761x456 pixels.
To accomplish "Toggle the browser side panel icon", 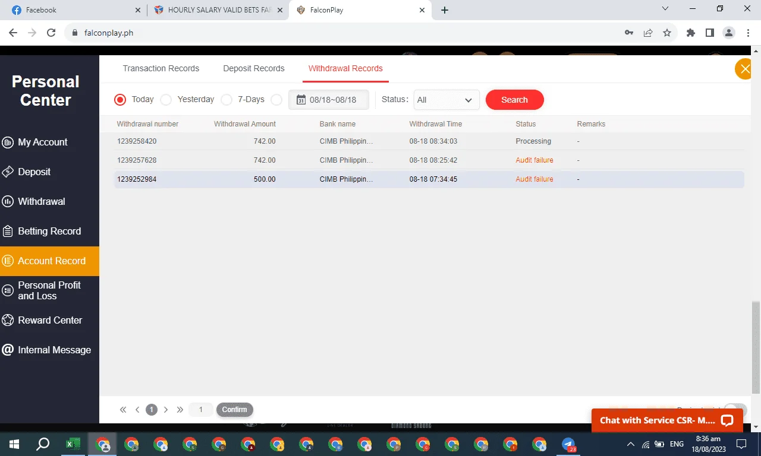I will click(709, 33).
